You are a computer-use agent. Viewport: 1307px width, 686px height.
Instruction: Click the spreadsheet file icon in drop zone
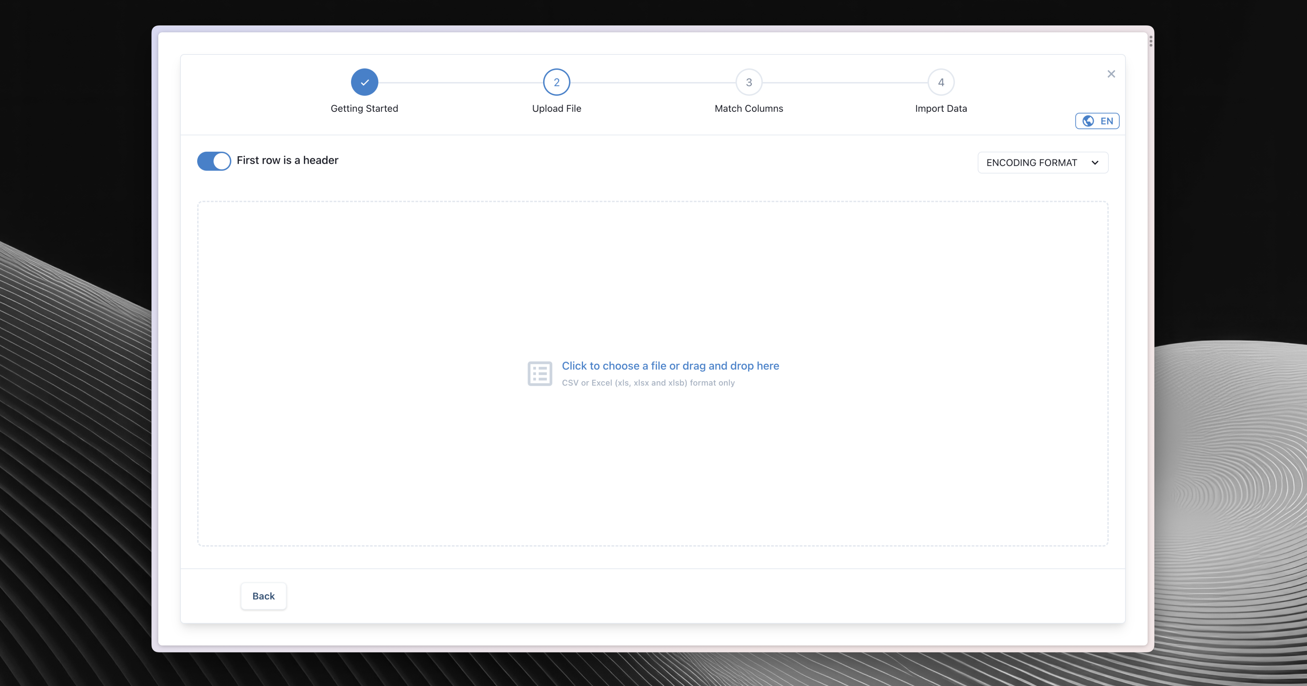540,373
